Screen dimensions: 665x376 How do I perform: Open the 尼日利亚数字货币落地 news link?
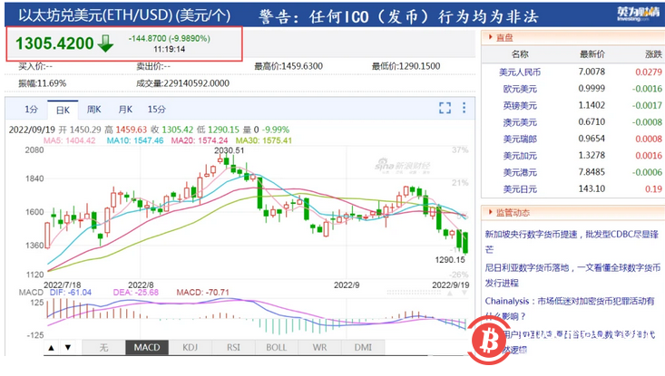572,275
